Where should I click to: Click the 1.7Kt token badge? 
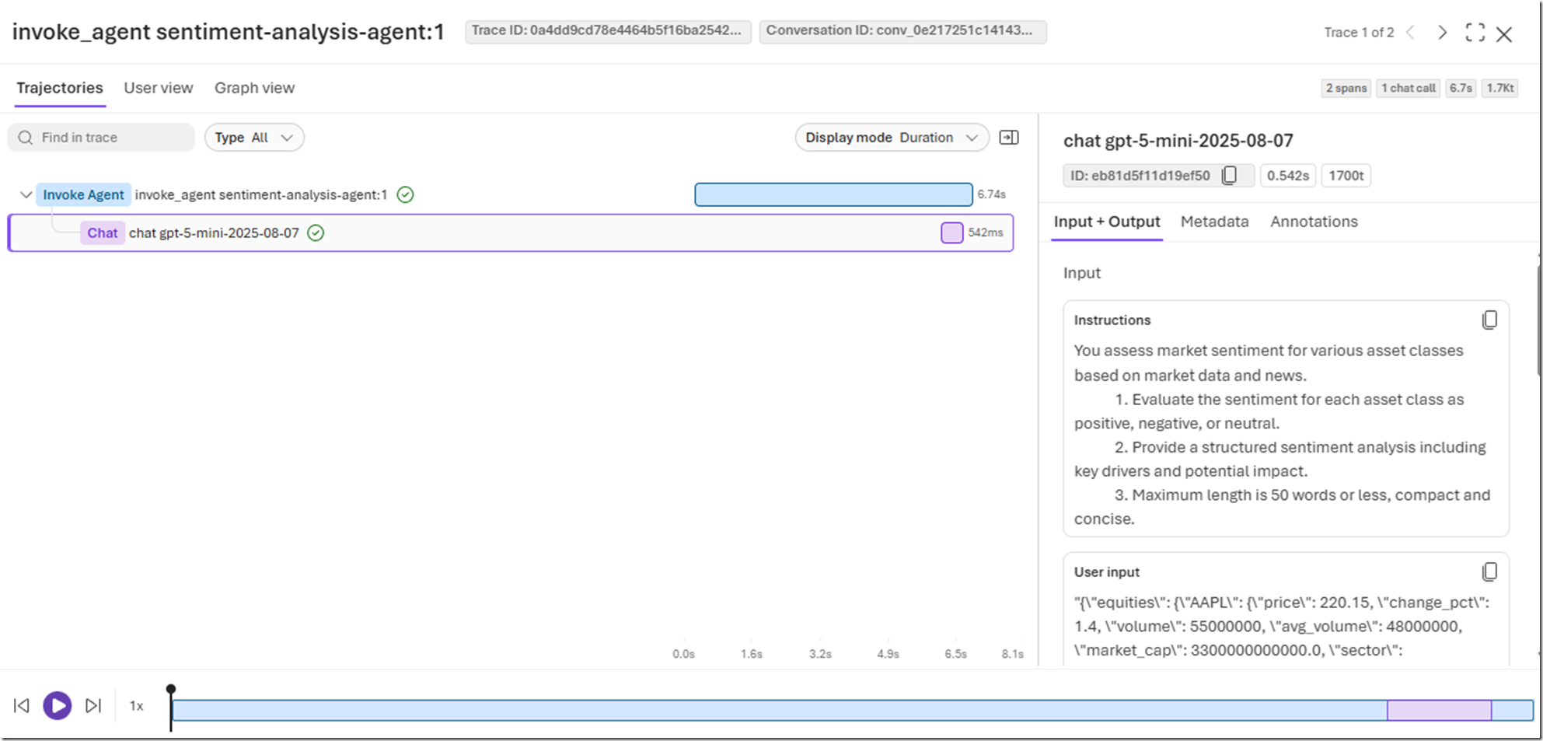1500,88
